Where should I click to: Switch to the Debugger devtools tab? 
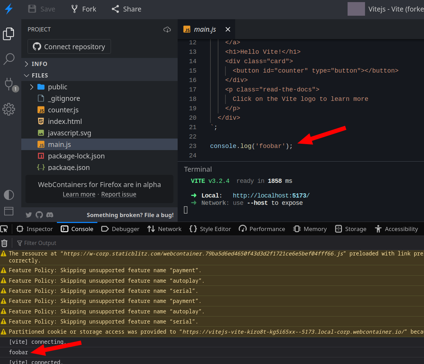click(x=120, y=229)
